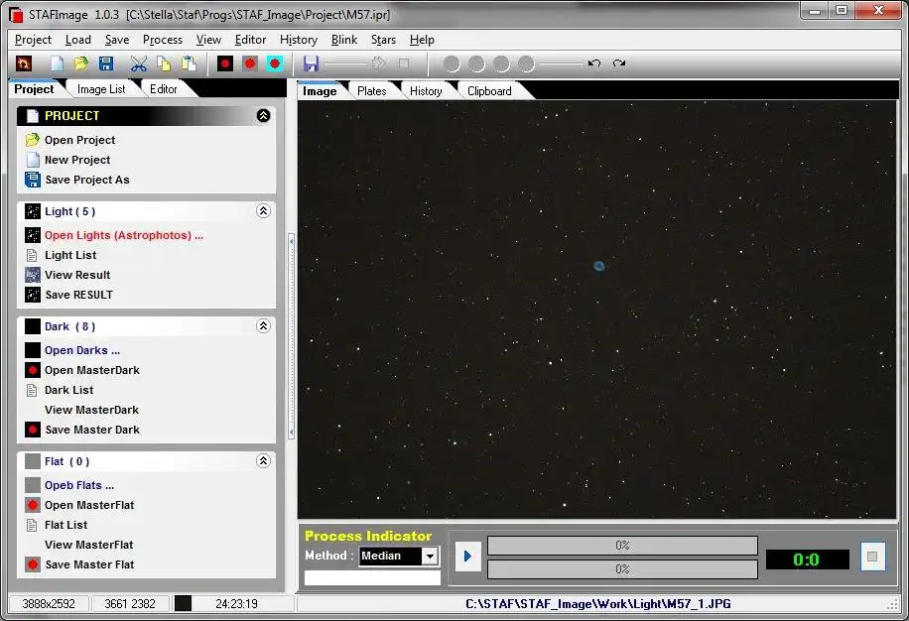Click the black-background red dot toolbar icon

point(225,63)
